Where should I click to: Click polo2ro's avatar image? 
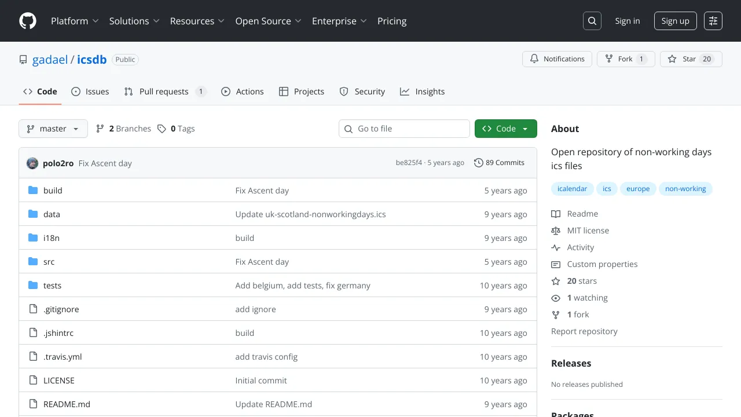click(32, 163)
